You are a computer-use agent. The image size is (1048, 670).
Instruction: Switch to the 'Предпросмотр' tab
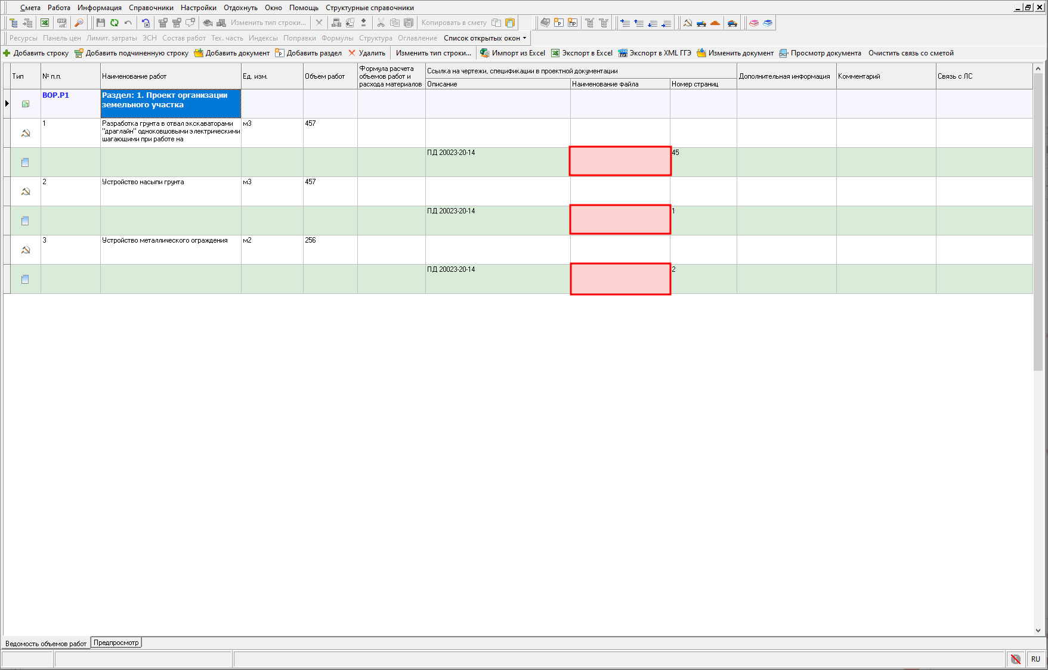coord(116,643)
